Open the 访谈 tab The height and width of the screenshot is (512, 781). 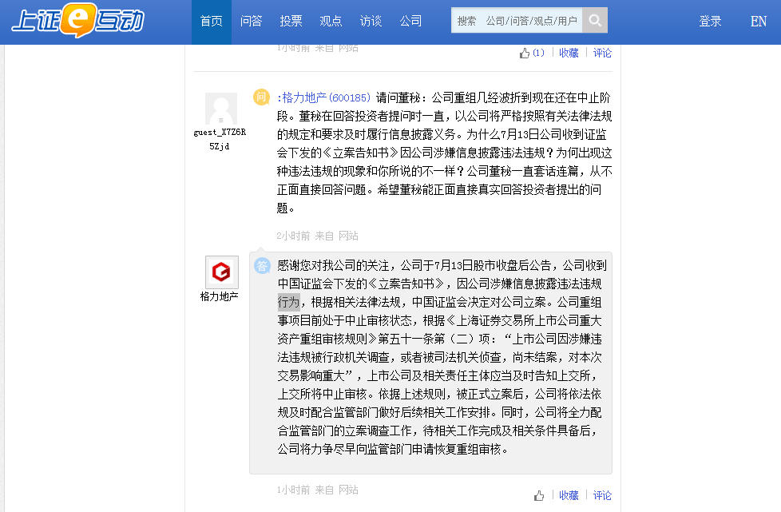point(371,22)
